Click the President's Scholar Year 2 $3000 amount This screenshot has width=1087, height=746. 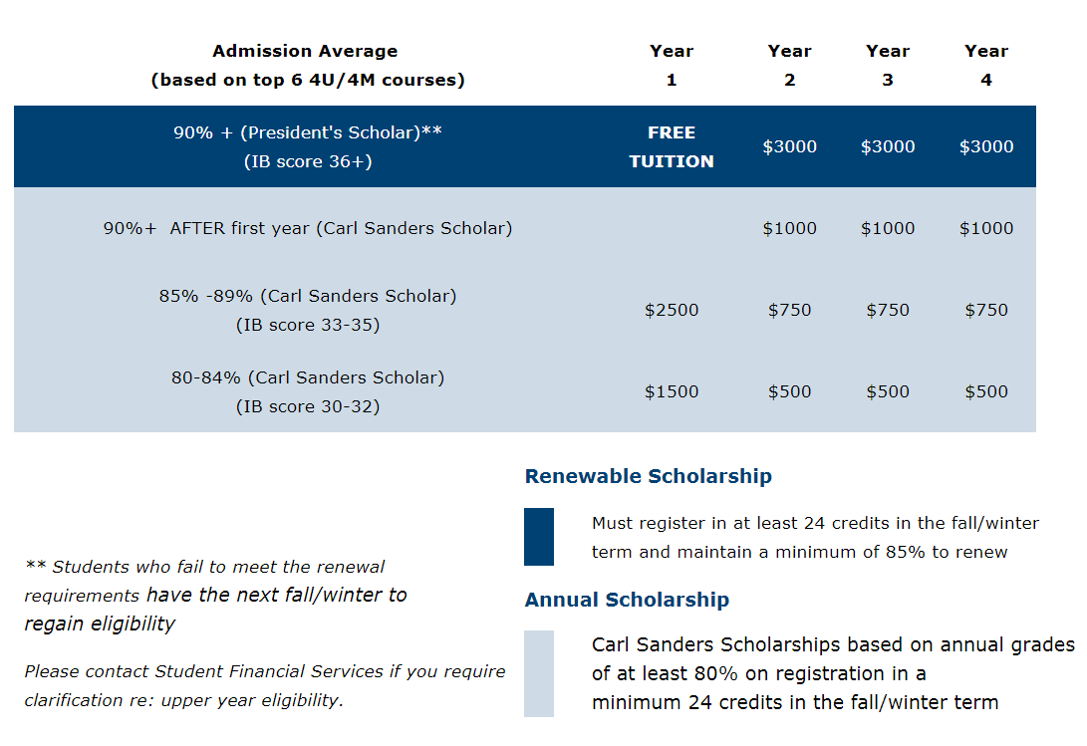(789, 146)
